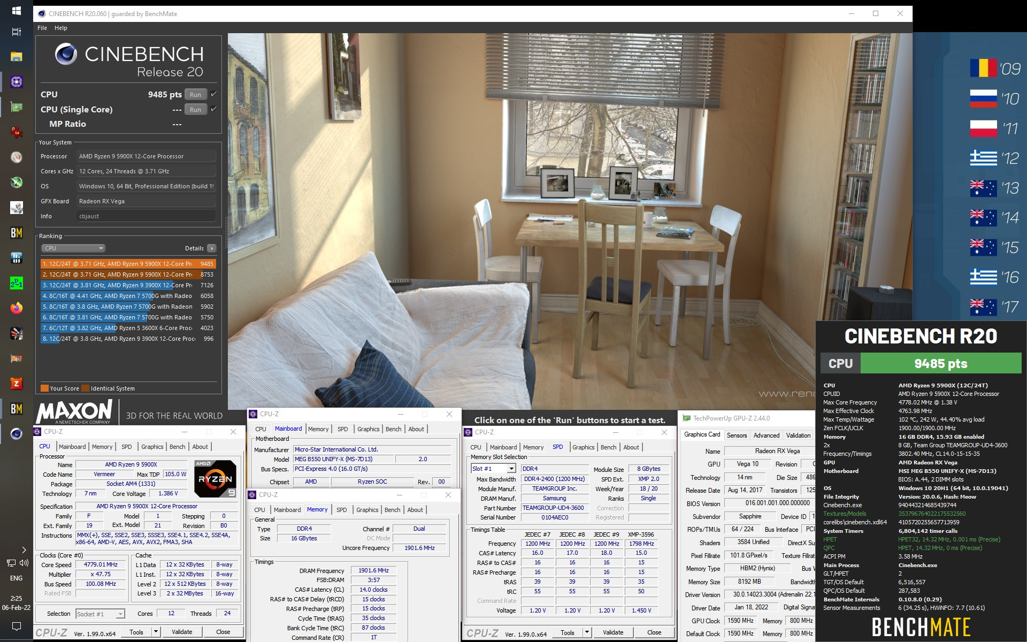Run the CPU Single Core test

click(x=196, y=110)
